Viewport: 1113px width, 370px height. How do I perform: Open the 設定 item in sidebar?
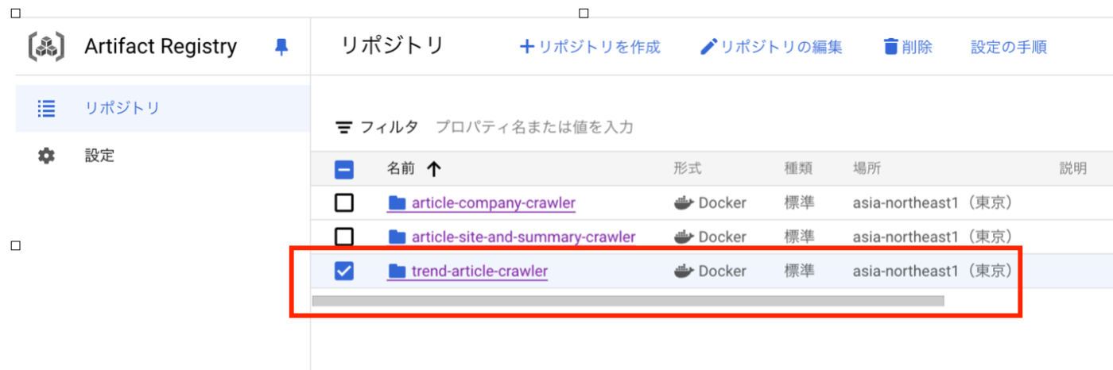(x=99, y=156)
